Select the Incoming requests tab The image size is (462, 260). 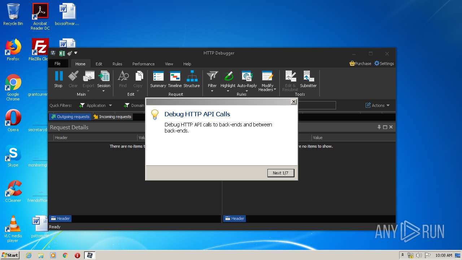(x=112, y=117)
